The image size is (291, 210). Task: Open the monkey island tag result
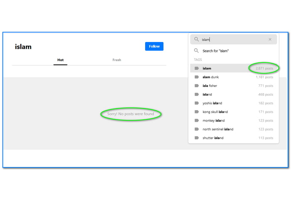[x=214, y=121]
